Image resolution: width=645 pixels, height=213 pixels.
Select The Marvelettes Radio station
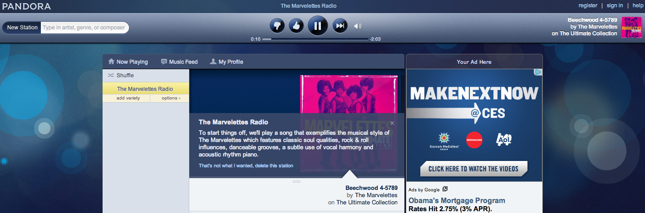point(146,89)
